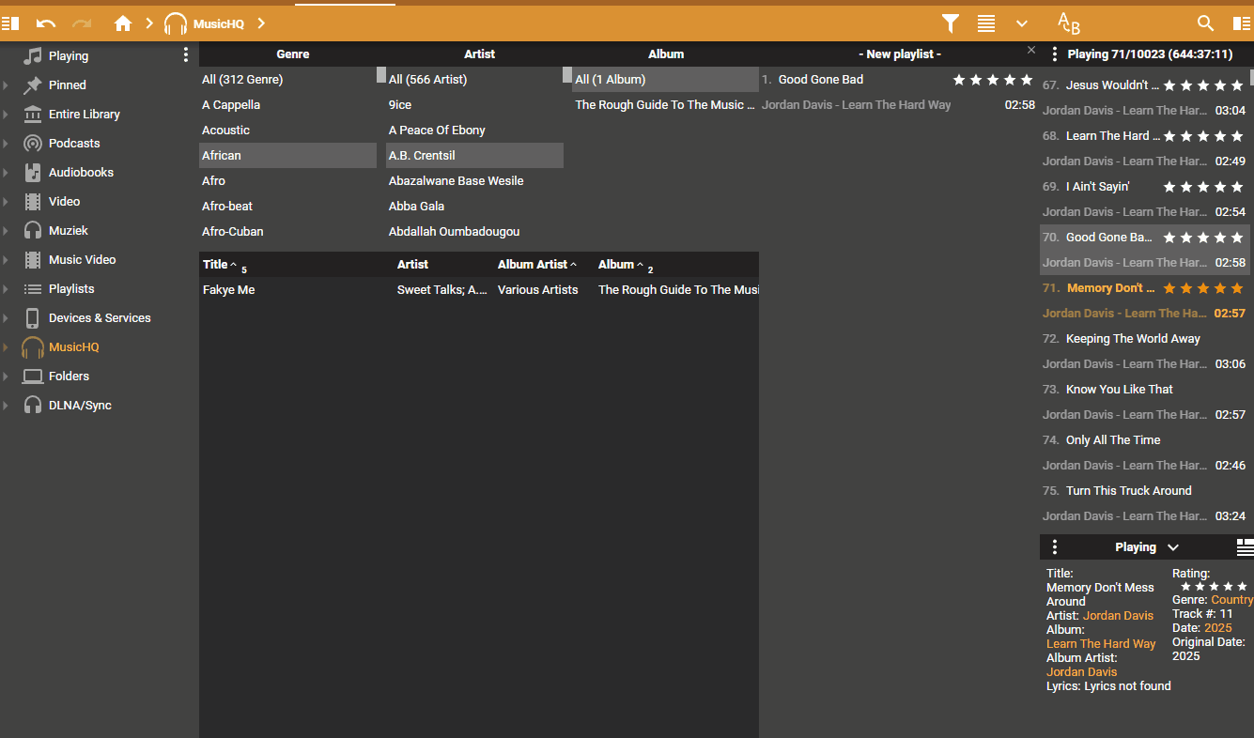Click the Home icon in the toolbar
1254x738 pixels.
123,23
